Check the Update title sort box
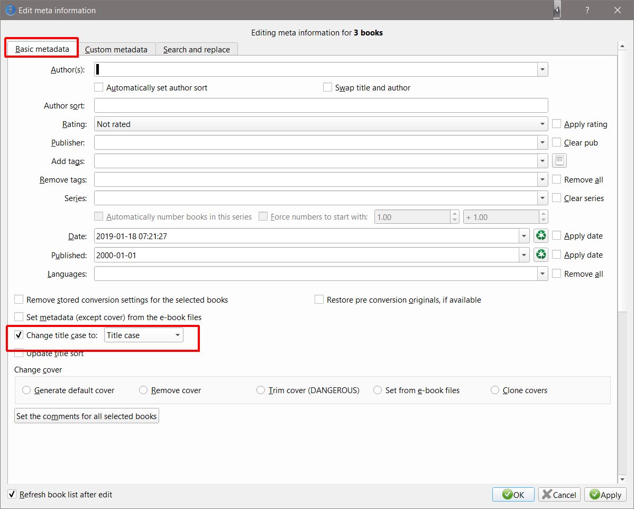Viewport: 634px width, 509px height. pos(19,353)
